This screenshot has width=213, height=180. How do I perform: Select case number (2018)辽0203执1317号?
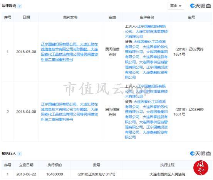click(x=96, y=174)
